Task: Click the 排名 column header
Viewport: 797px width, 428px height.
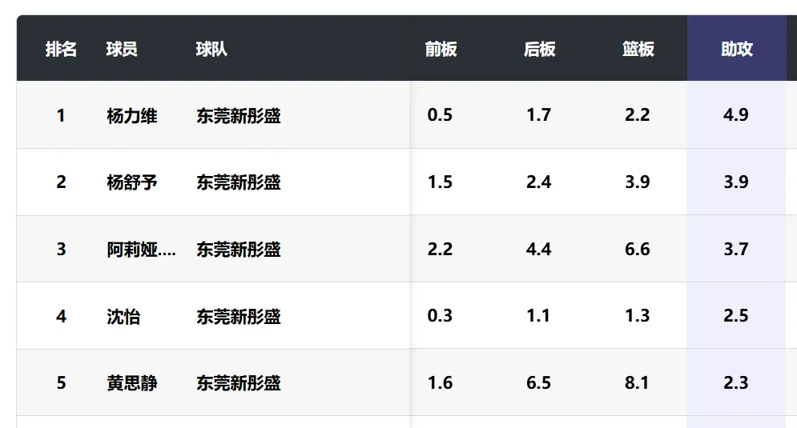Action: point(61,49)
